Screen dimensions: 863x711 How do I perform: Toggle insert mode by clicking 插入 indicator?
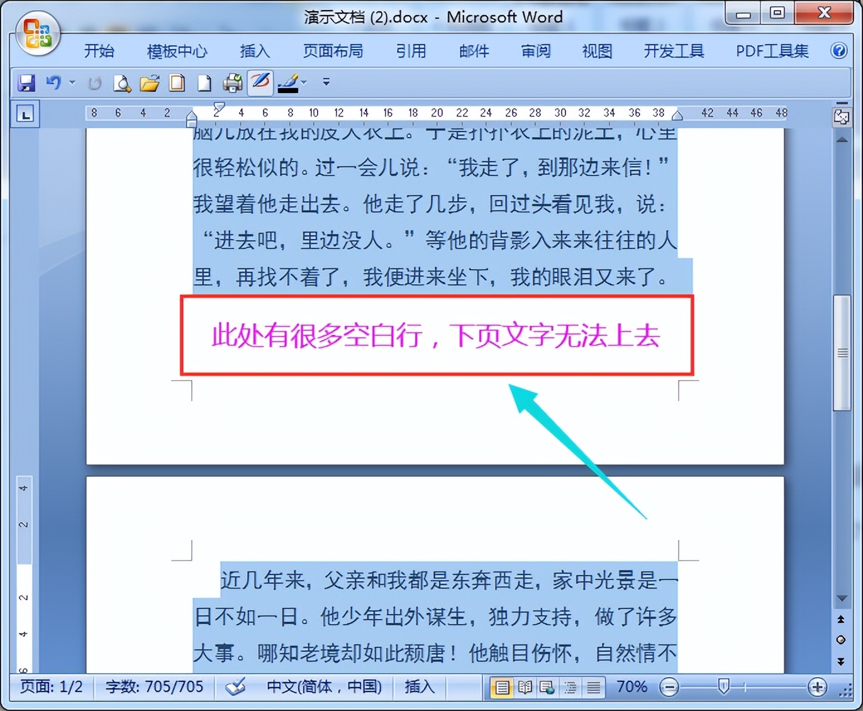pos(420,687)
